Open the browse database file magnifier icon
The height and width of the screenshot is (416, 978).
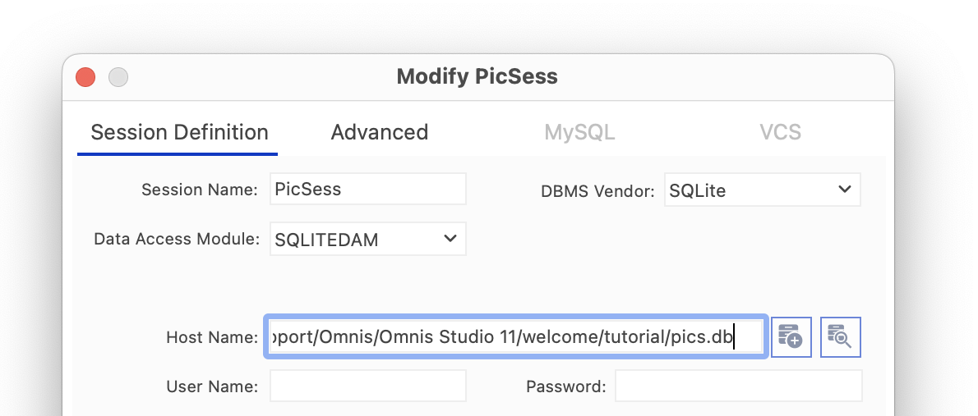[840, 337]
